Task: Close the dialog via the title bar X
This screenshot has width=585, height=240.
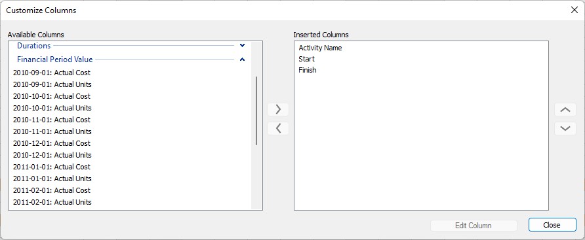Action: pyautogui.click(x=575, y=10)
